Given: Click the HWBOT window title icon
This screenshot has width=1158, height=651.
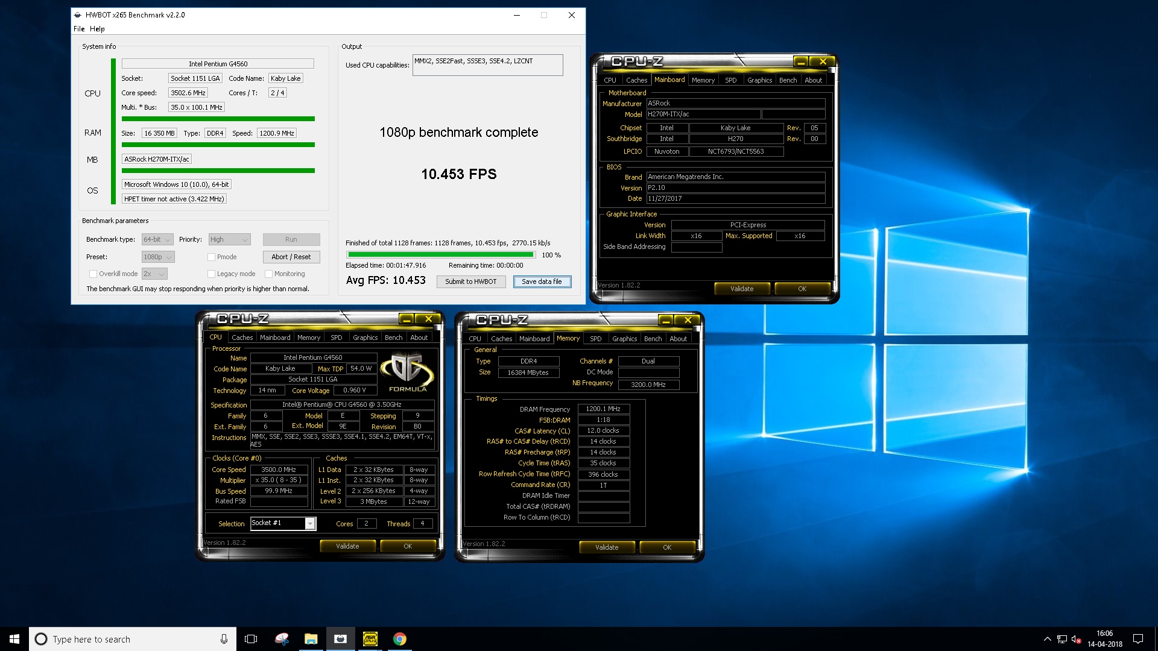Looking at the screenshot, I should 78,15.
